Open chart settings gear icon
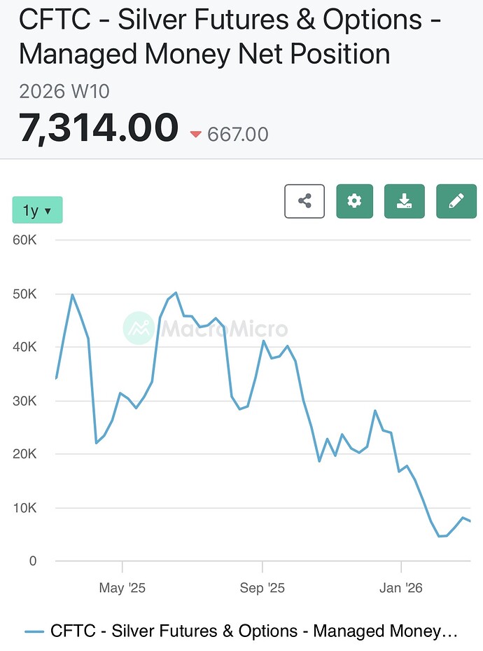 (x=355, y=201)
